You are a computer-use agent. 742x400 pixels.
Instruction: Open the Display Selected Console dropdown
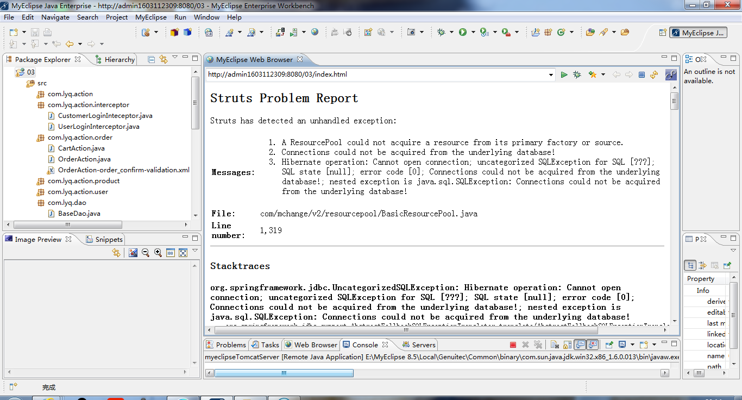(x=632, y=345)
